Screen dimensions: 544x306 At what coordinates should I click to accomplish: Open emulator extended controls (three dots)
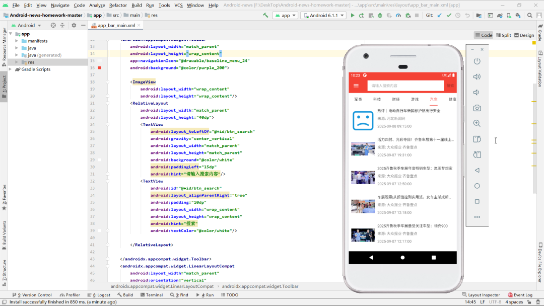click(477, 217)
